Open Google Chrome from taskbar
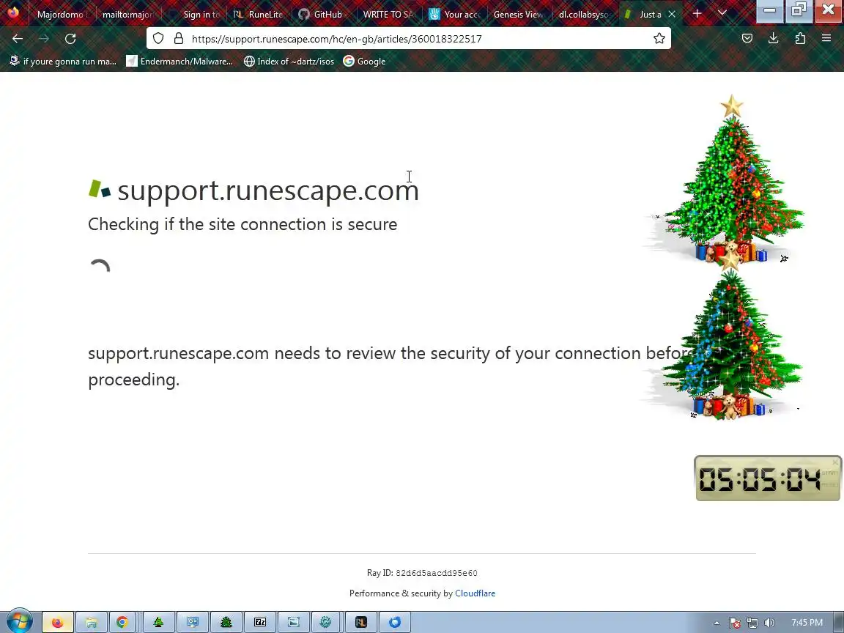Screen dimensions: 844x633 pyautogui.click(x=122, y=622)
